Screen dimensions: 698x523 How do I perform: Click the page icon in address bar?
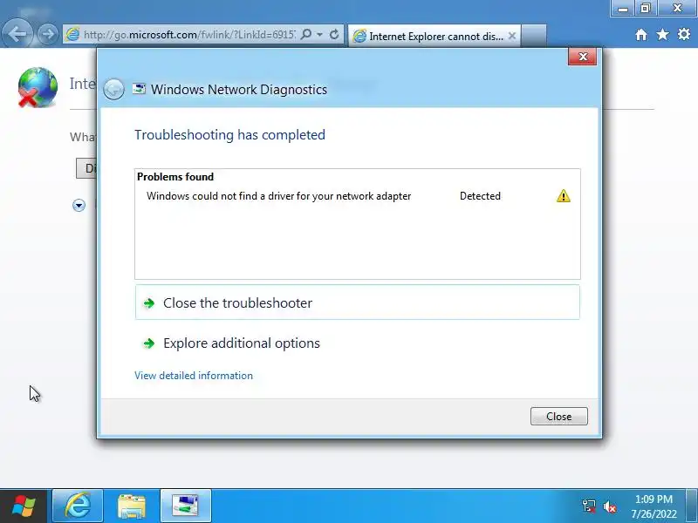[72, 34]
